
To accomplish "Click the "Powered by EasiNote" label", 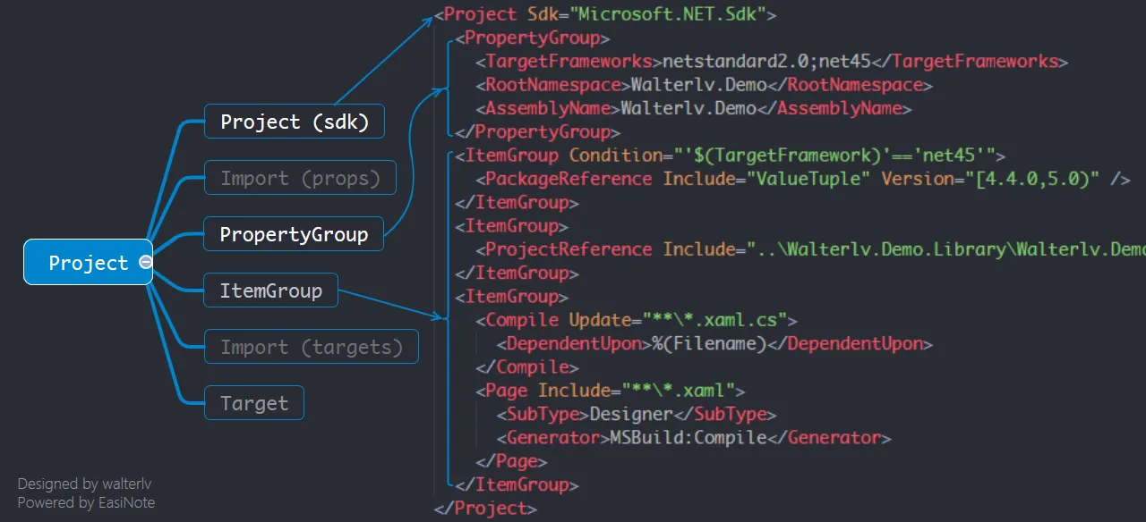I will (x=86, y=502).
